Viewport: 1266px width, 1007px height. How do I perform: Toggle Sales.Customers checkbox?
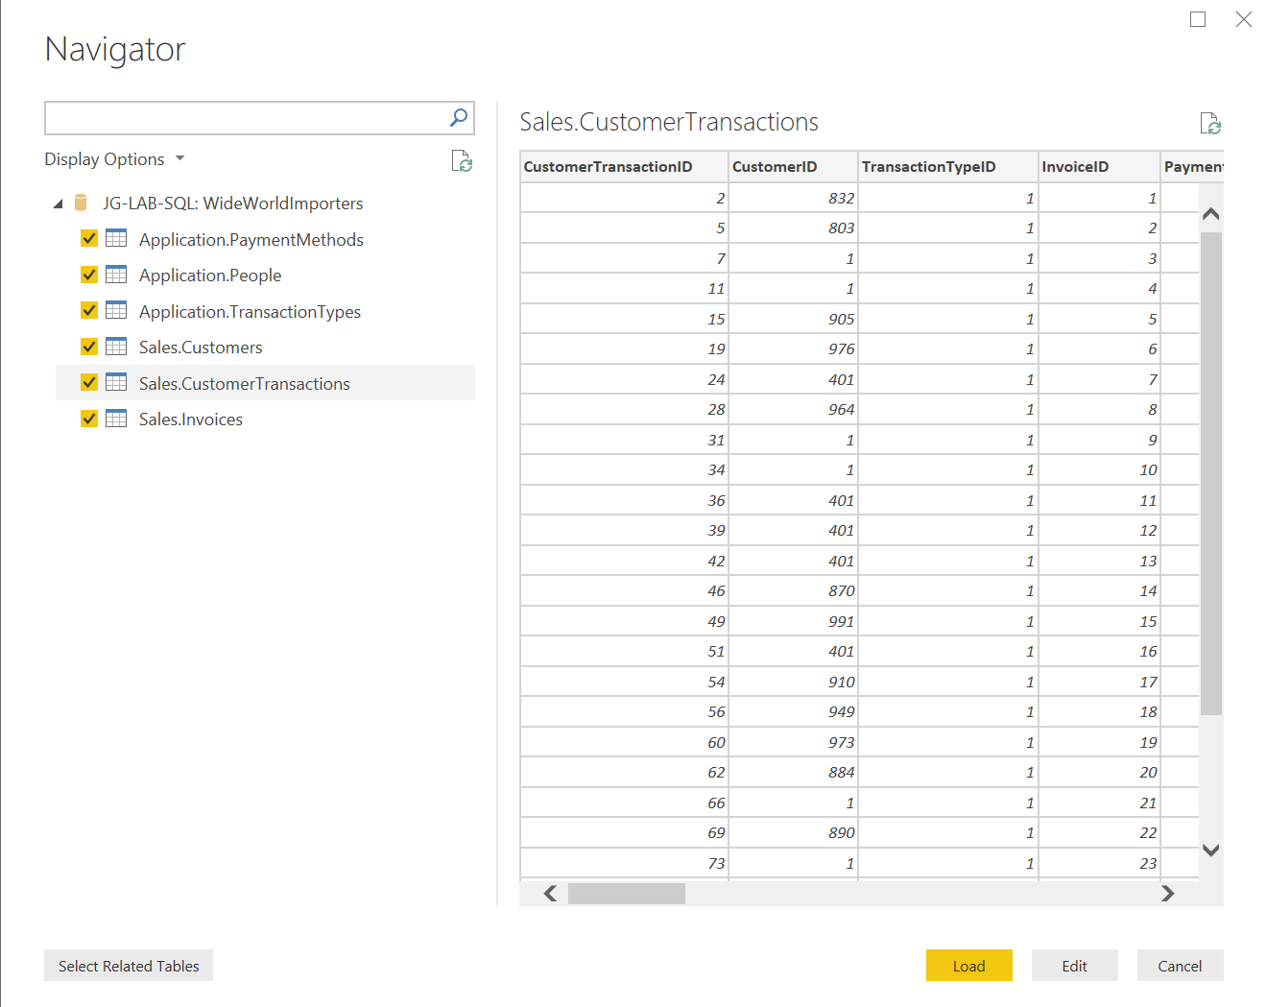click(x=89, y=347)
